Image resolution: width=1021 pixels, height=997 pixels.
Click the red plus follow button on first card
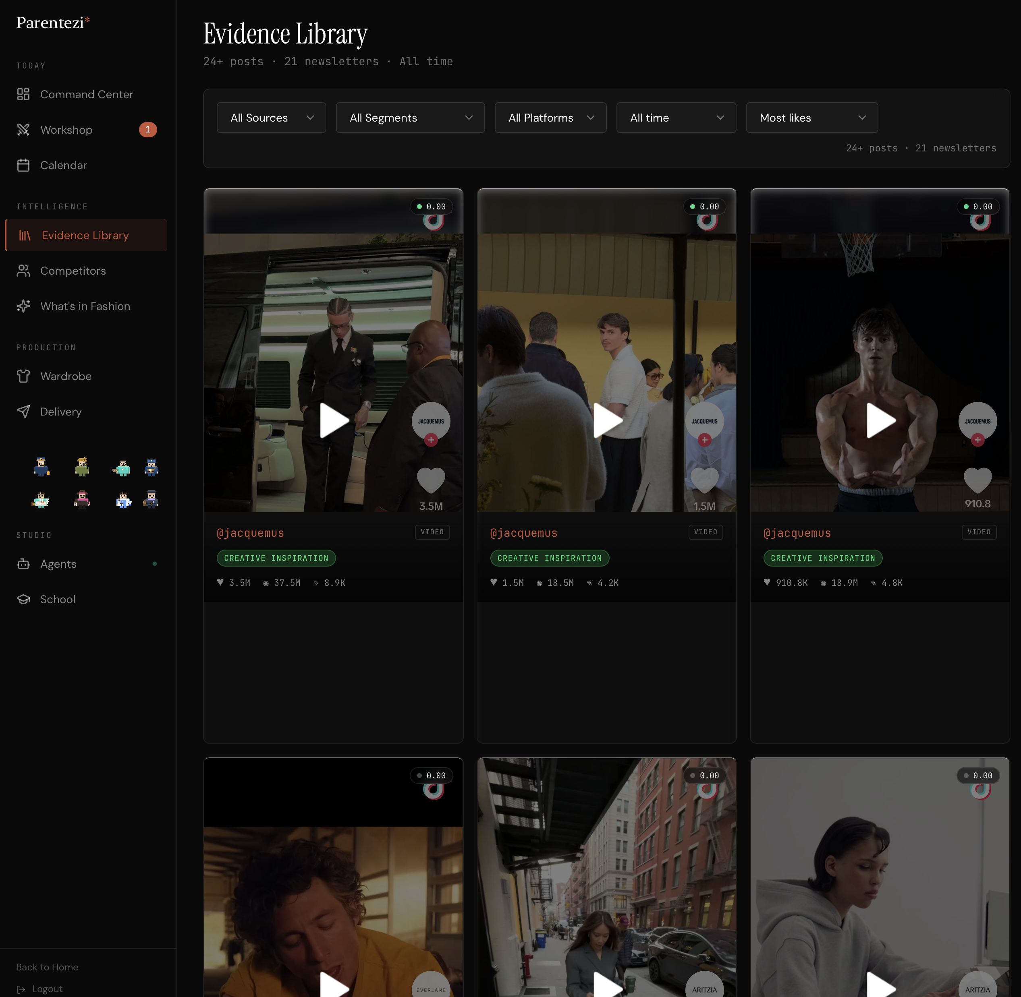(431, 441)
